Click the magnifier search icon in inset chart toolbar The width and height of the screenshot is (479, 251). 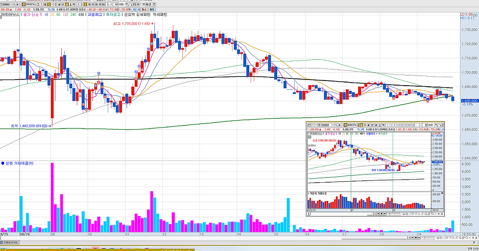[x=336, y=125]
